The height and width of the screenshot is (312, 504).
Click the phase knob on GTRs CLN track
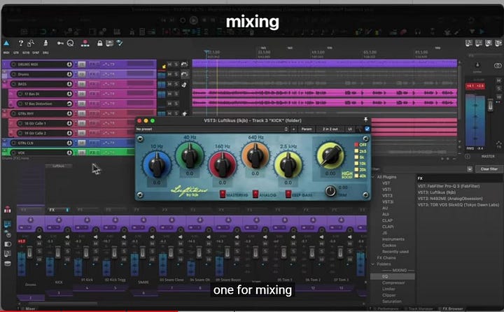(69, 143)
